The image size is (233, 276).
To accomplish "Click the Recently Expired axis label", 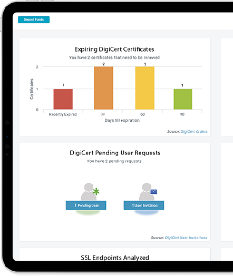I will (x=63, y=114).
